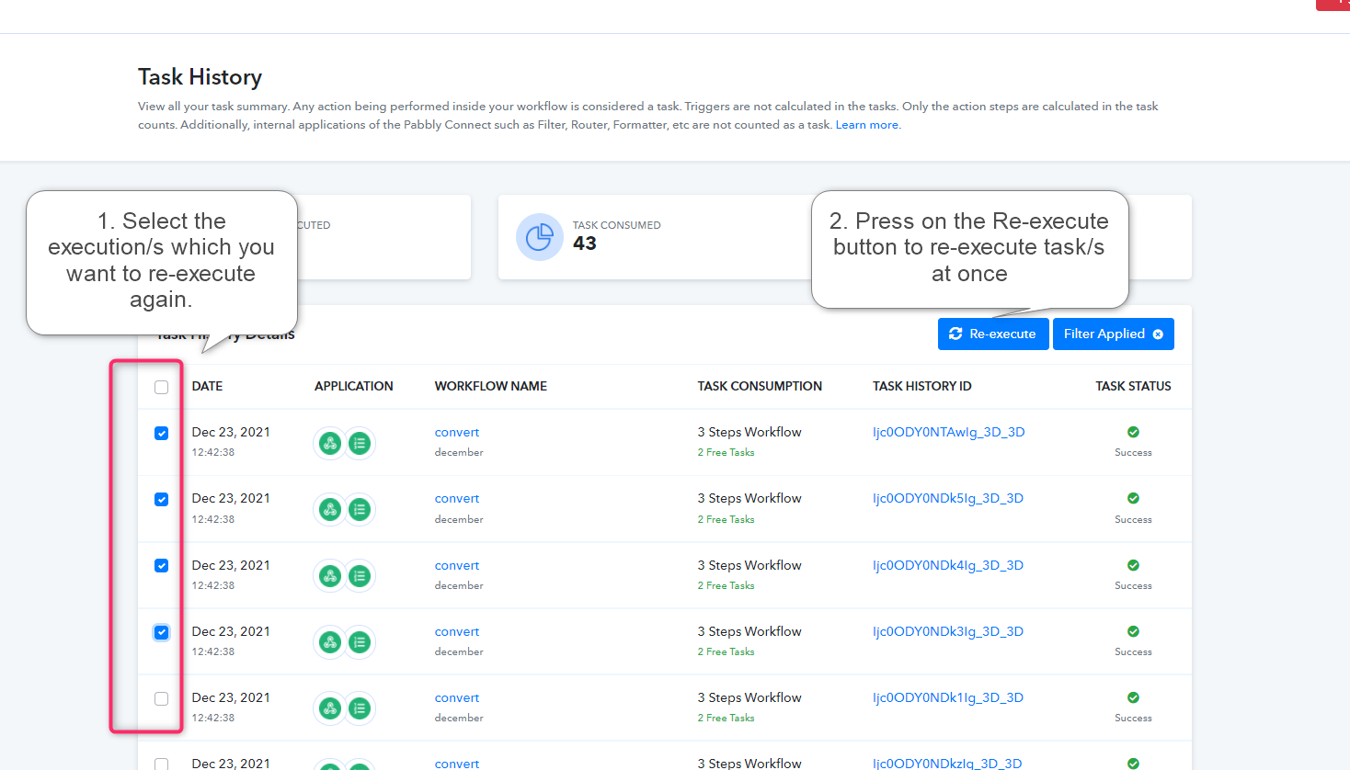Open task history ID Ijc0ODY0NDk4Ig_3D_3D
Image resolution: width=1350 pixels, height=770 pixels.
[x=948, y=565]
